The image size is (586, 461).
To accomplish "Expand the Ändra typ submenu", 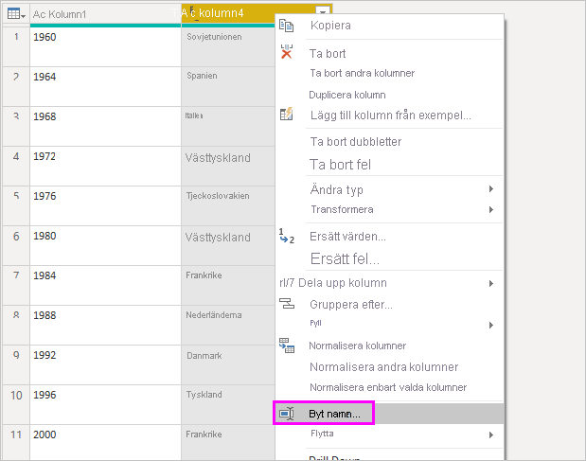I will coord(491,190).
